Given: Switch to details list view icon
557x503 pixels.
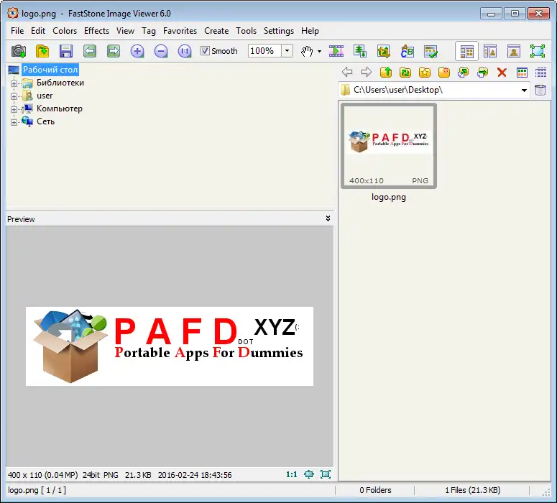Looking at the screenshot, I should (541, 73).
